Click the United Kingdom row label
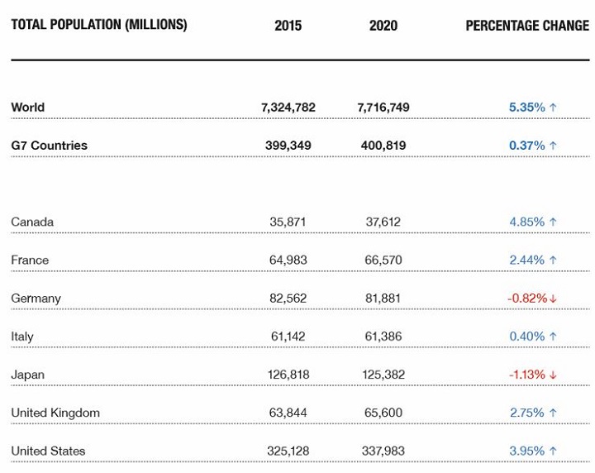Viewport: 595px width, 473px height. [x=55, y=413]
